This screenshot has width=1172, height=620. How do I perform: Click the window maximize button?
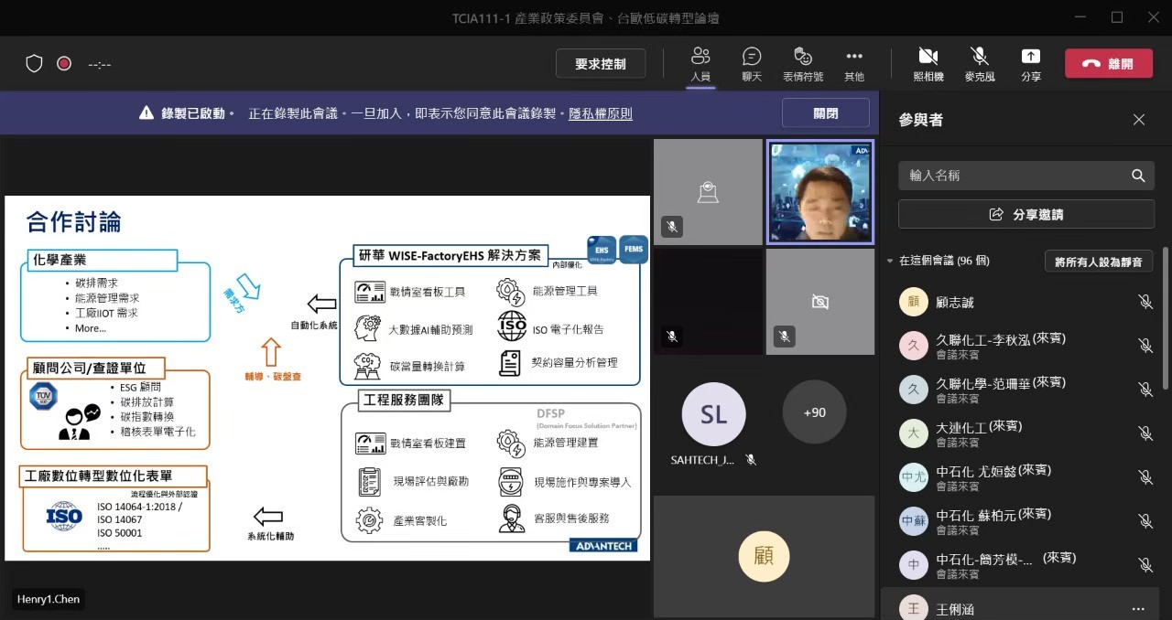click(1116, 17)
